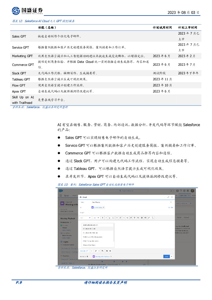Click the Search Salesforce field
The image size is (212, 300).
126,191
